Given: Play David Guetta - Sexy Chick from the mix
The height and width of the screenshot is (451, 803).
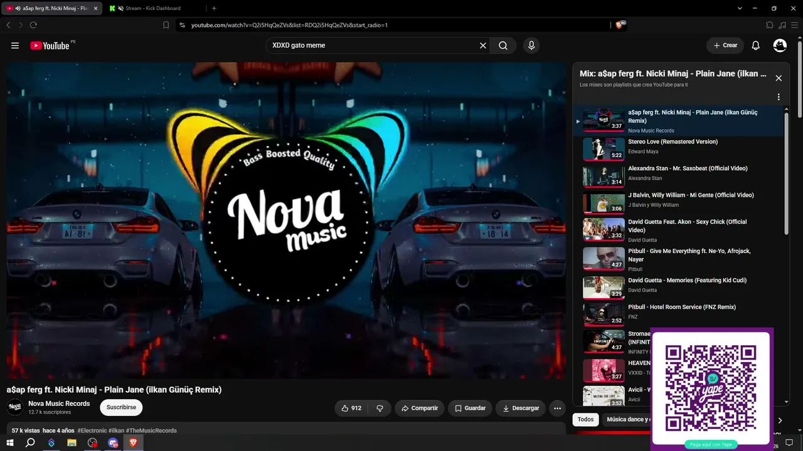Looking at the screenshot, I should 681,230.
